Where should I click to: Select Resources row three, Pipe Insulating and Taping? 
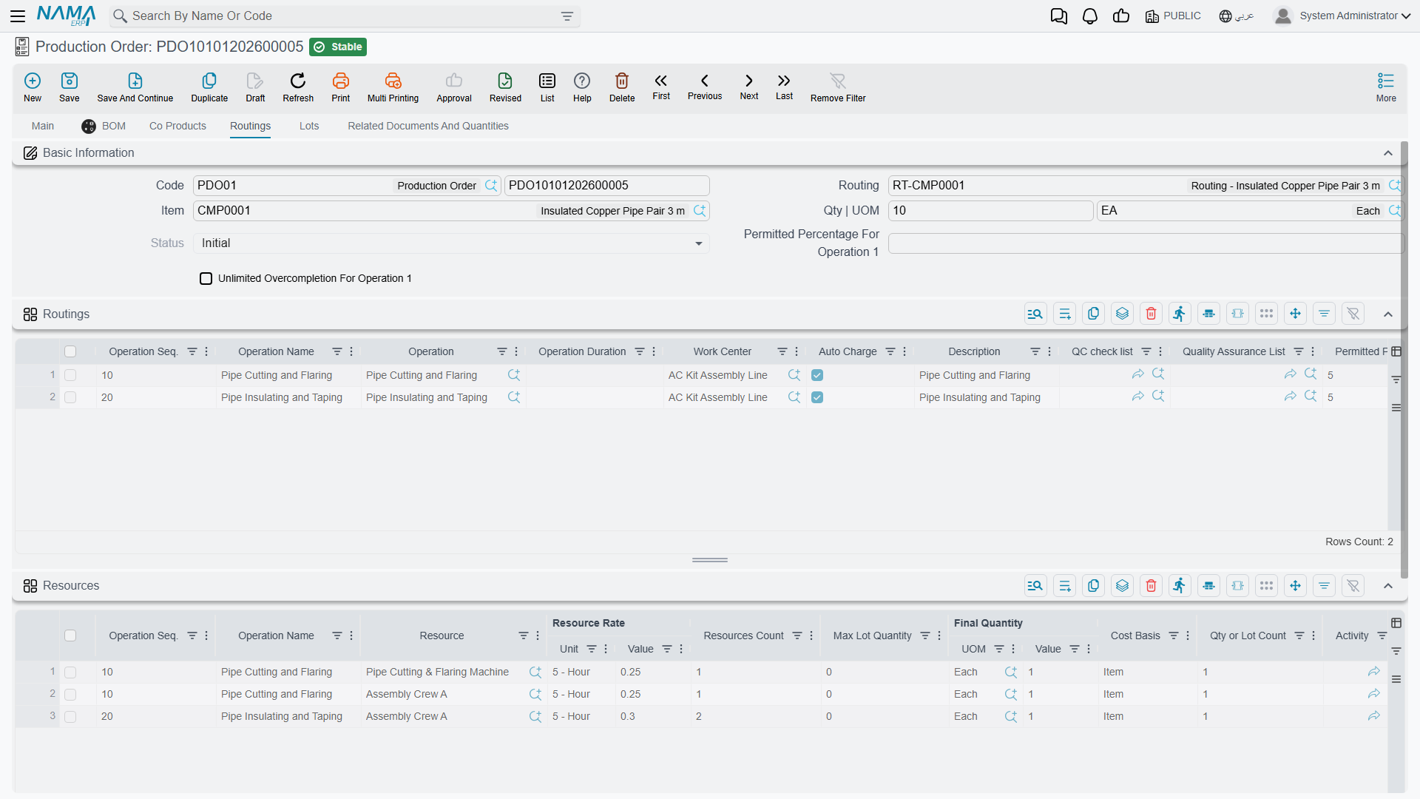click(x=70, y=716)
